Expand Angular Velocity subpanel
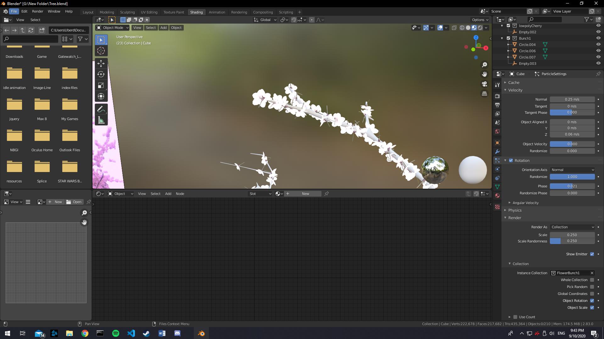 525,203
